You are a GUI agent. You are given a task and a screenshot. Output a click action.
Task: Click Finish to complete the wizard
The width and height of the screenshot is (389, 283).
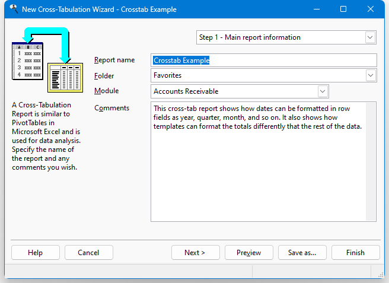(x=356, y=253)
